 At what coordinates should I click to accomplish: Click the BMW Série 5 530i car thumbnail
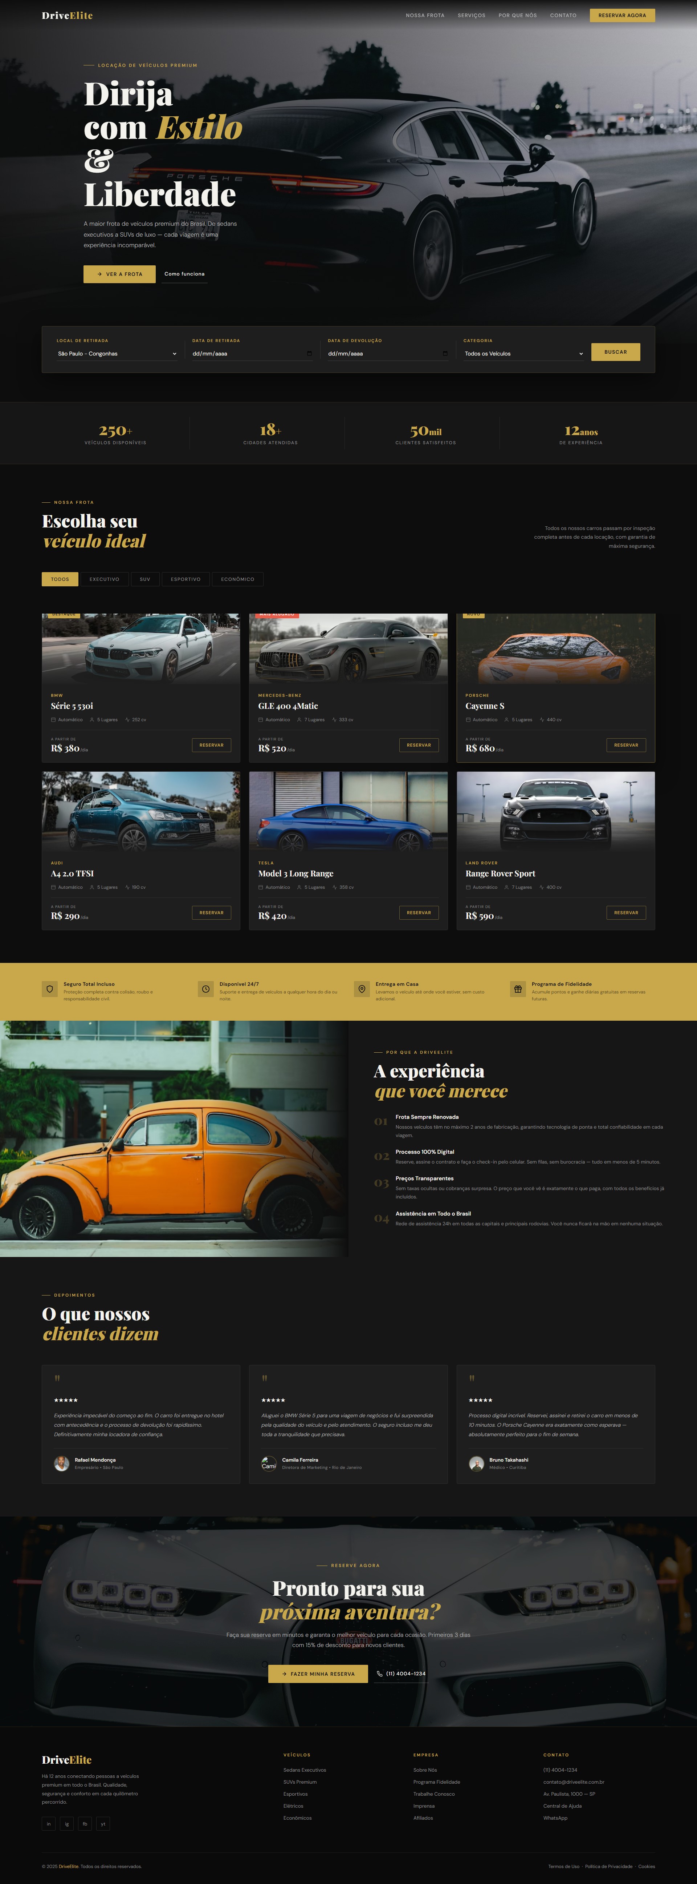pos(141,648)
